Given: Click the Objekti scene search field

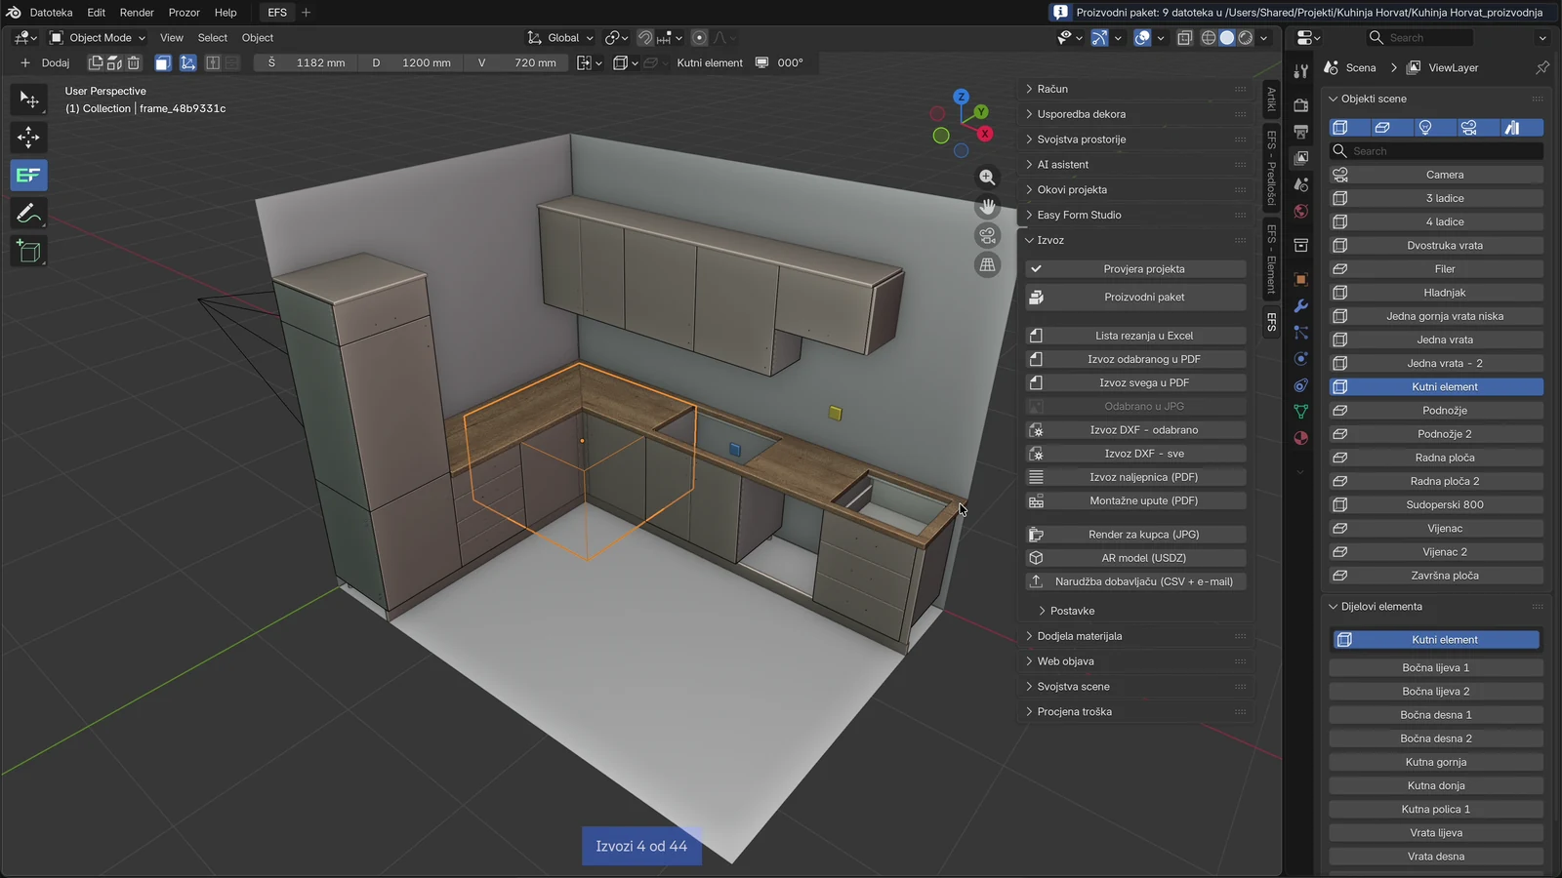Looking at the screenshot, I should click(x=1437, y=151).
